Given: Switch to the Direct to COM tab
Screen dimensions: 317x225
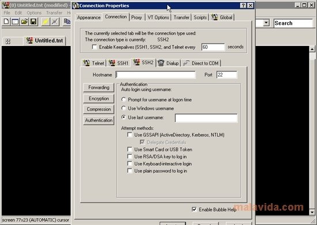Looking at the screenshot, I should 201,63.
